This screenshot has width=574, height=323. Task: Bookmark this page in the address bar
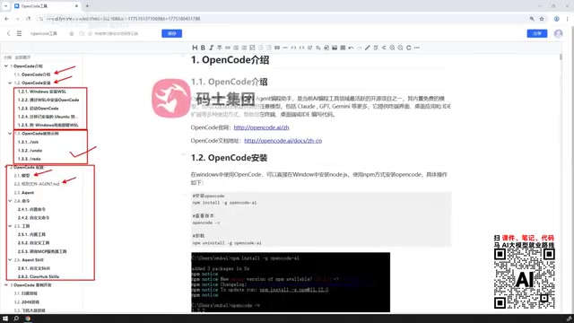click(542, 19)
